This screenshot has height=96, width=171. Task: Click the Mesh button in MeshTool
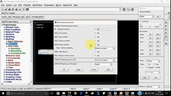point(145,78)
